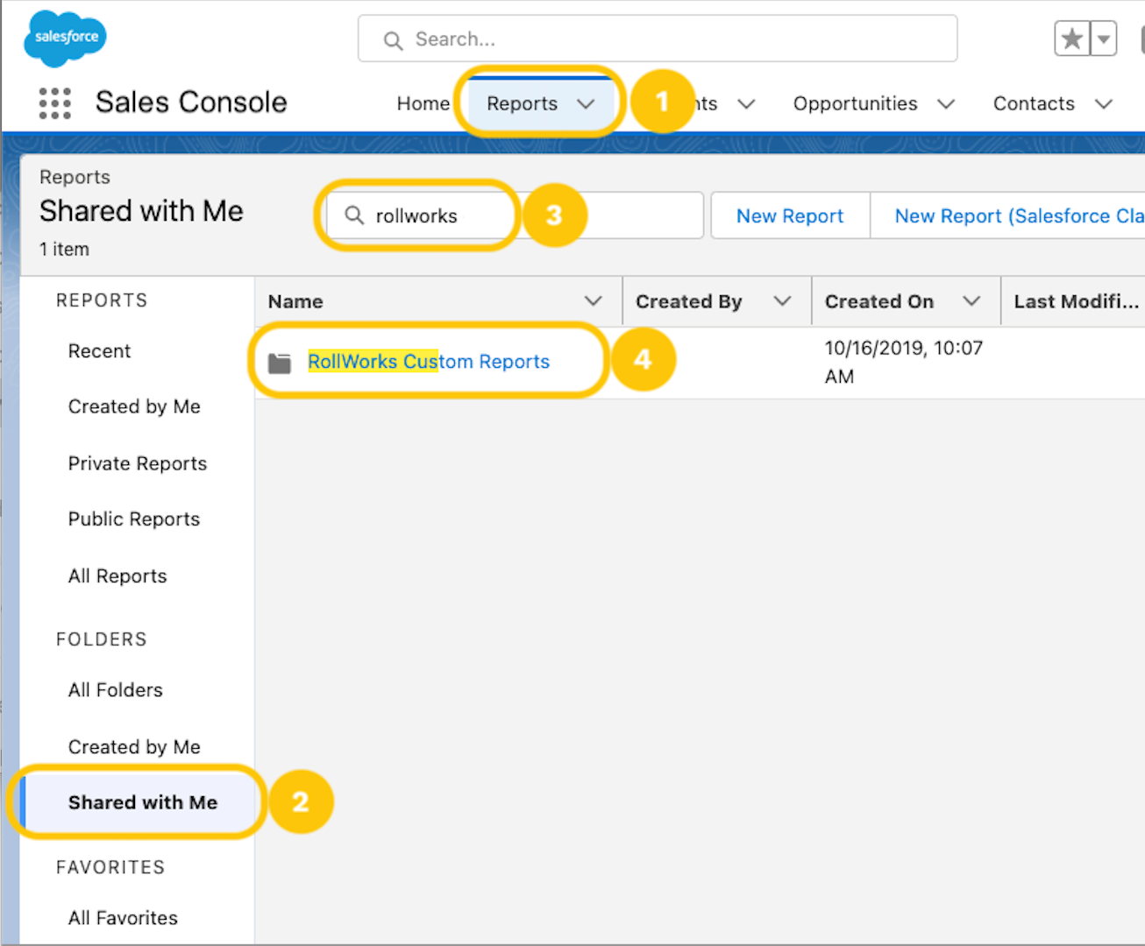Click the magnifier icon in global search
Screen dimensions: 1145x946
(393, 40)
